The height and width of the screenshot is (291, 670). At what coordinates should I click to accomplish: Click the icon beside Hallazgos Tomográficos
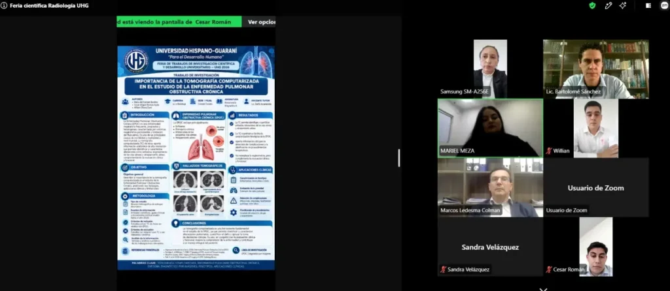pyautogui.click(x=176, y=165)
